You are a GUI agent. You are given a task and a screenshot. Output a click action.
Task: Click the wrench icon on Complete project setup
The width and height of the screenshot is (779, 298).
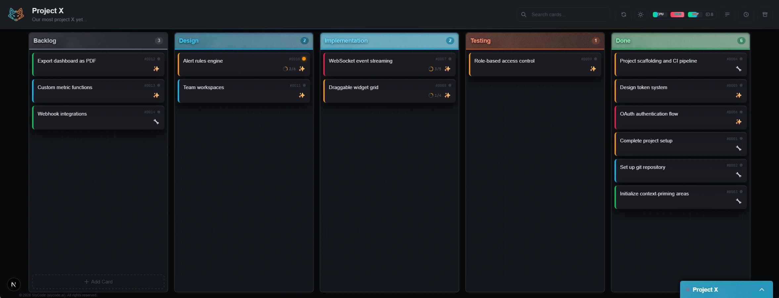(x=739, y=148)
